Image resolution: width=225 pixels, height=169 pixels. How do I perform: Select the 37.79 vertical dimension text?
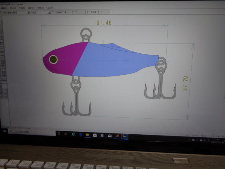point(185,84)
